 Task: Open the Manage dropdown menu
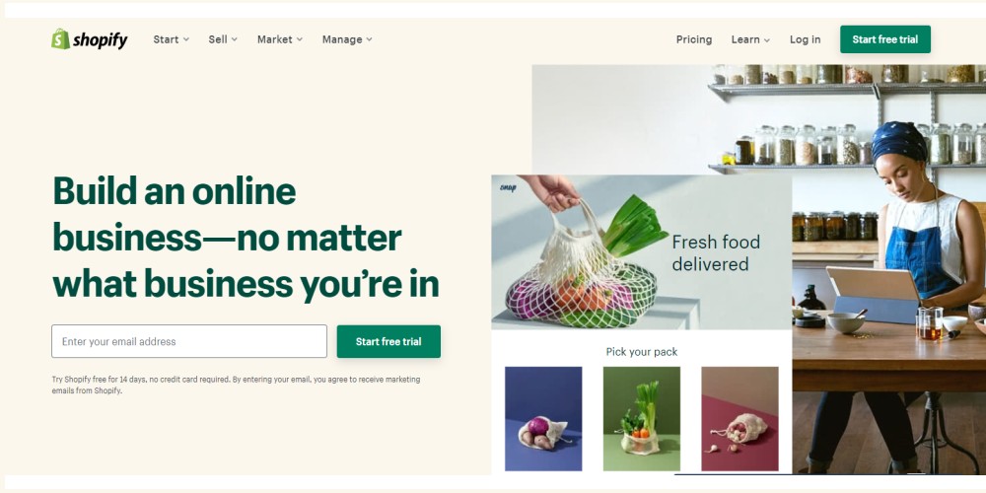(347, 39)
